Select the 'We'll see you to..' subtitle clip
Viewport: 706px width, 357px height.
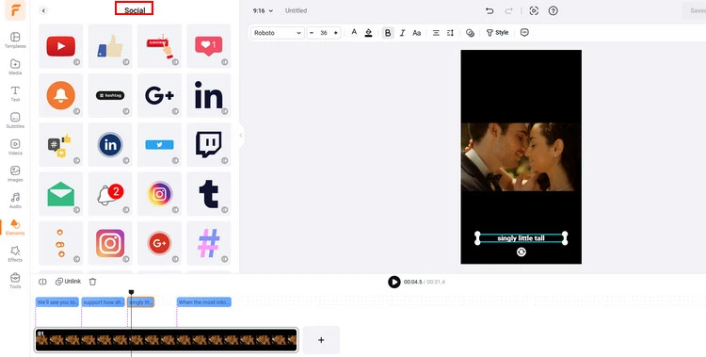click(57, 302)
